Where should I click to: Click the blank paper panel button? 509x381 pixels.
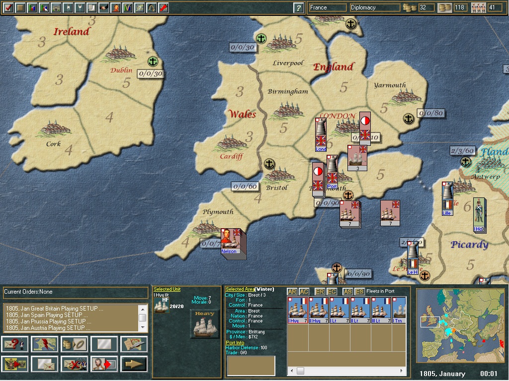pyautogui.click(x=104, y=344)
